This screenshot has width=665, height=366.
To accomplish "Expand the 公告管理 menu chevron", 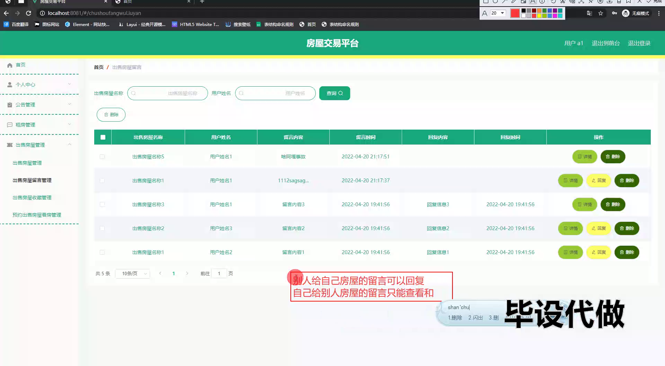I will [x=70, y=104].
